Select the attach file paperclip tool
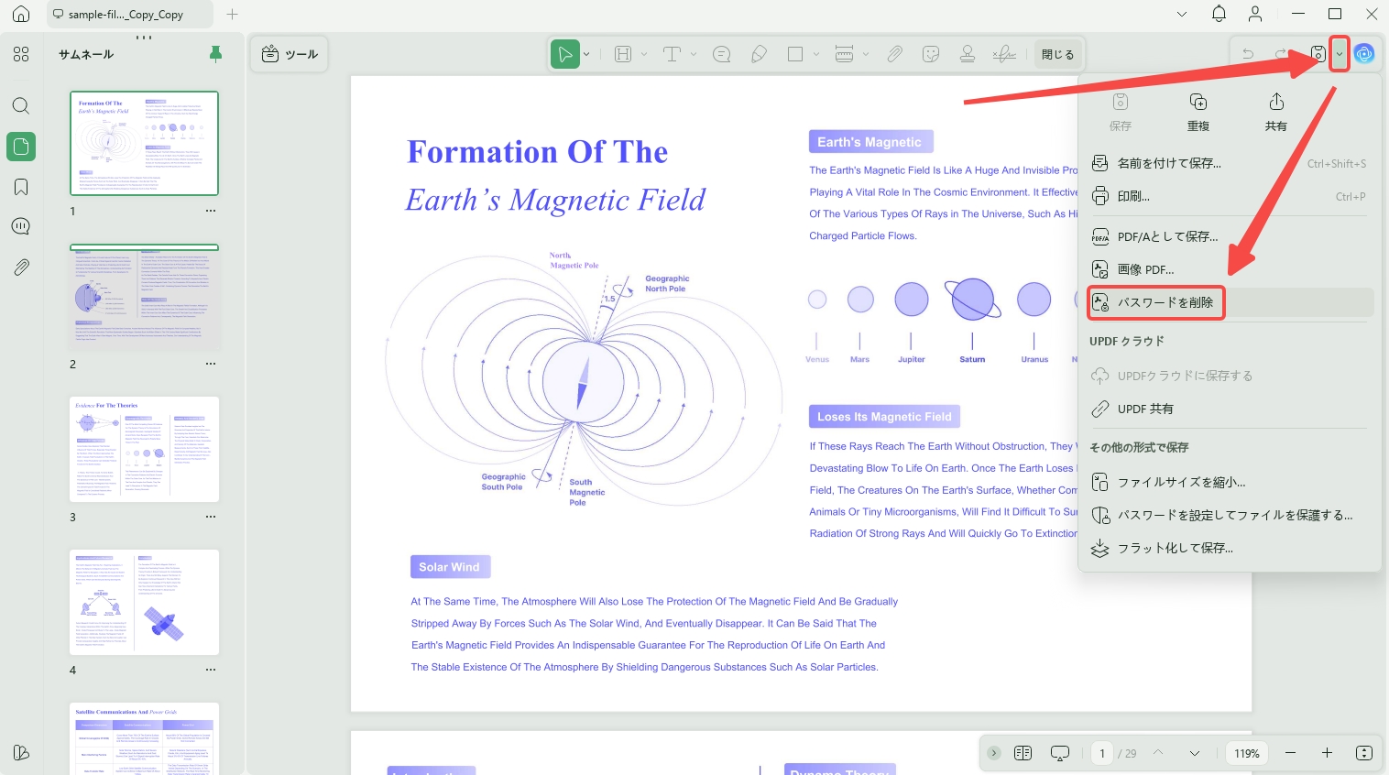The height and width of the screenshot is (775, 1389). coord(894,54)
